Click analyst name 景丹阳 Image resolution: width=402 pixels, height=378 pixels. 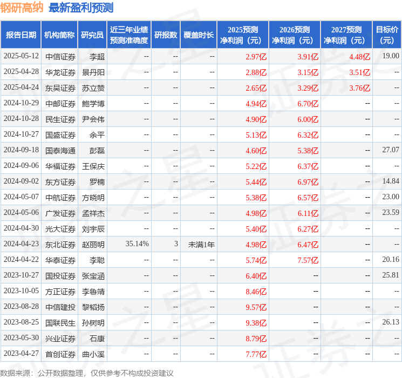[93, 72]
